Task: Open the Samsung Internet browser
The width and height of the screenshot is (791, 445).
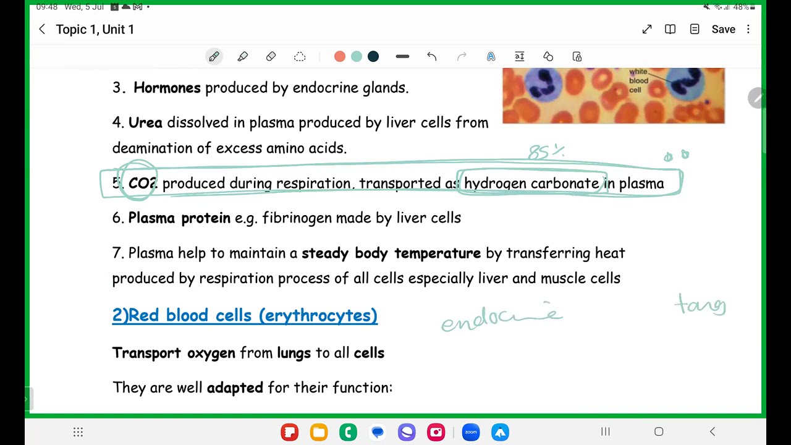Action: [407, 432]
